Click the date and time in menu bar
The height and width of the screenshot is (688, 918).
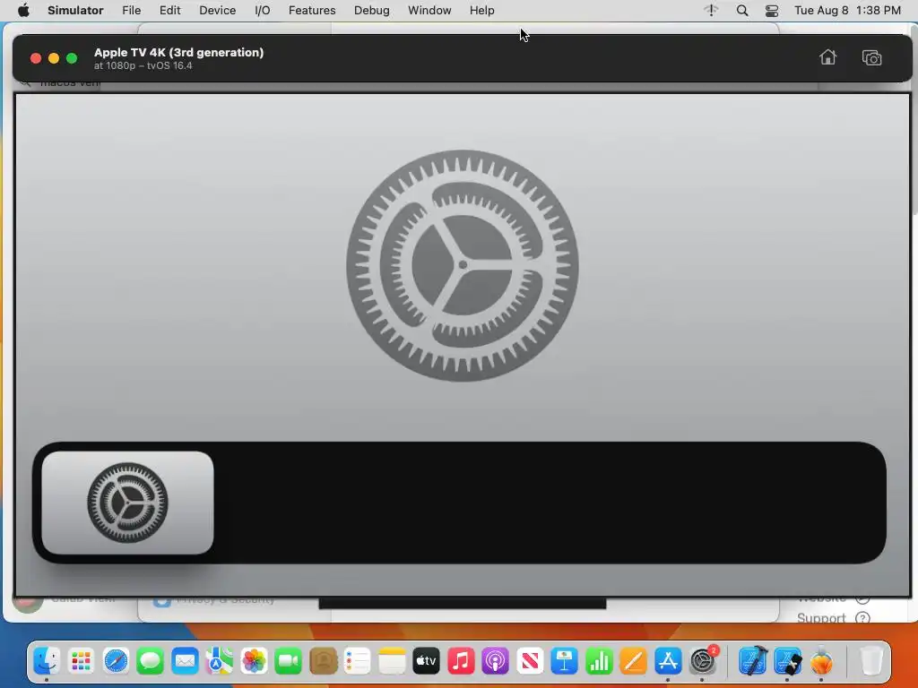pyautogui.click(x=847, y=11)
